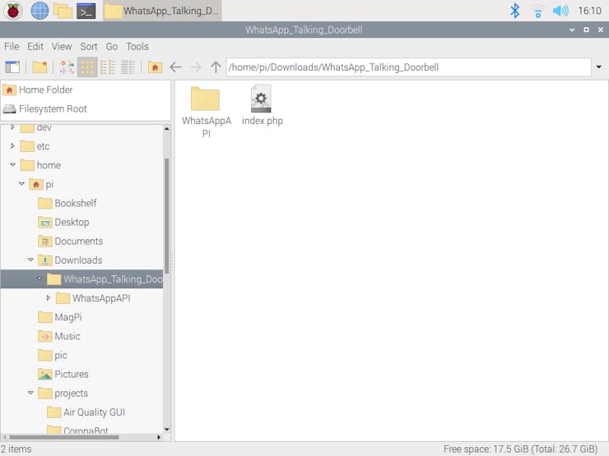Collapse the pi folder tree arrow
The width and height of the screenshot is (609, 456).
coord(21,184)
